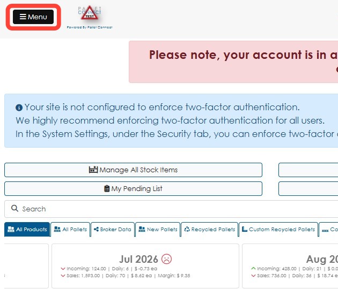Click the magnifying glass search icon

tap(14, 208)
